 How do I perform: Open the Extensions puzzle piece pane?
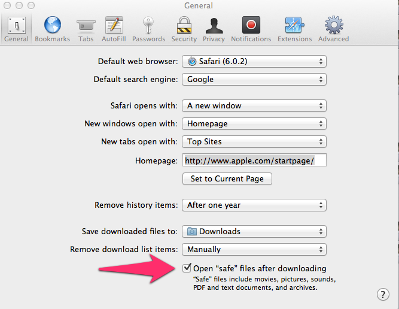tap(295, 29)
